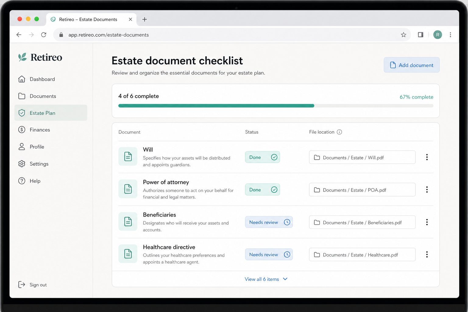Select Settings in the sidebar
The height and width of the screenshot is (312, 468).
point(51,164)
